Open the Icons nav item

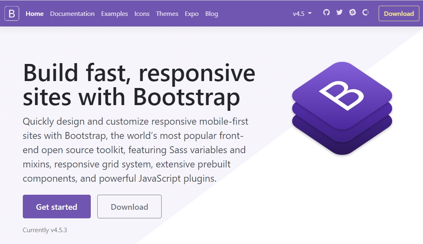(x=142, y=14)
